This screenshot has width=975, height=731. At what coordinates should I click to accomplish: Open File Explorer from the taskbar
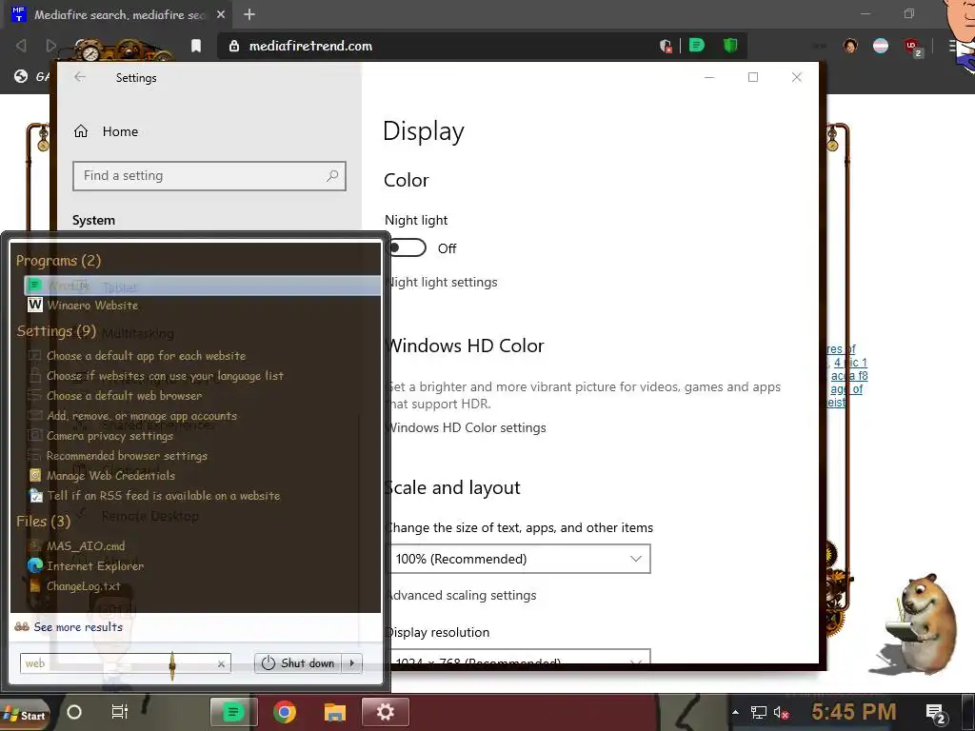point(334,712)
